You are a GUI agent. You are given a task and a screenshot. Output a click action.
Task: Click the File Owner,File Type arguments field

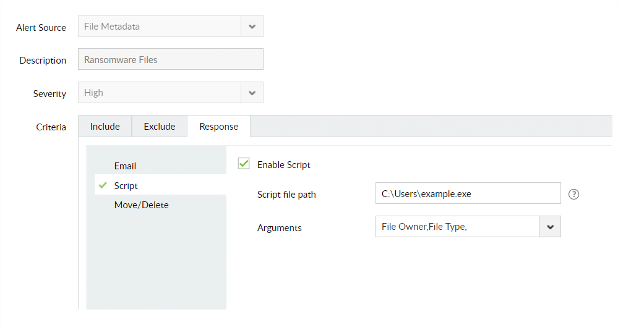coord(457,227)
